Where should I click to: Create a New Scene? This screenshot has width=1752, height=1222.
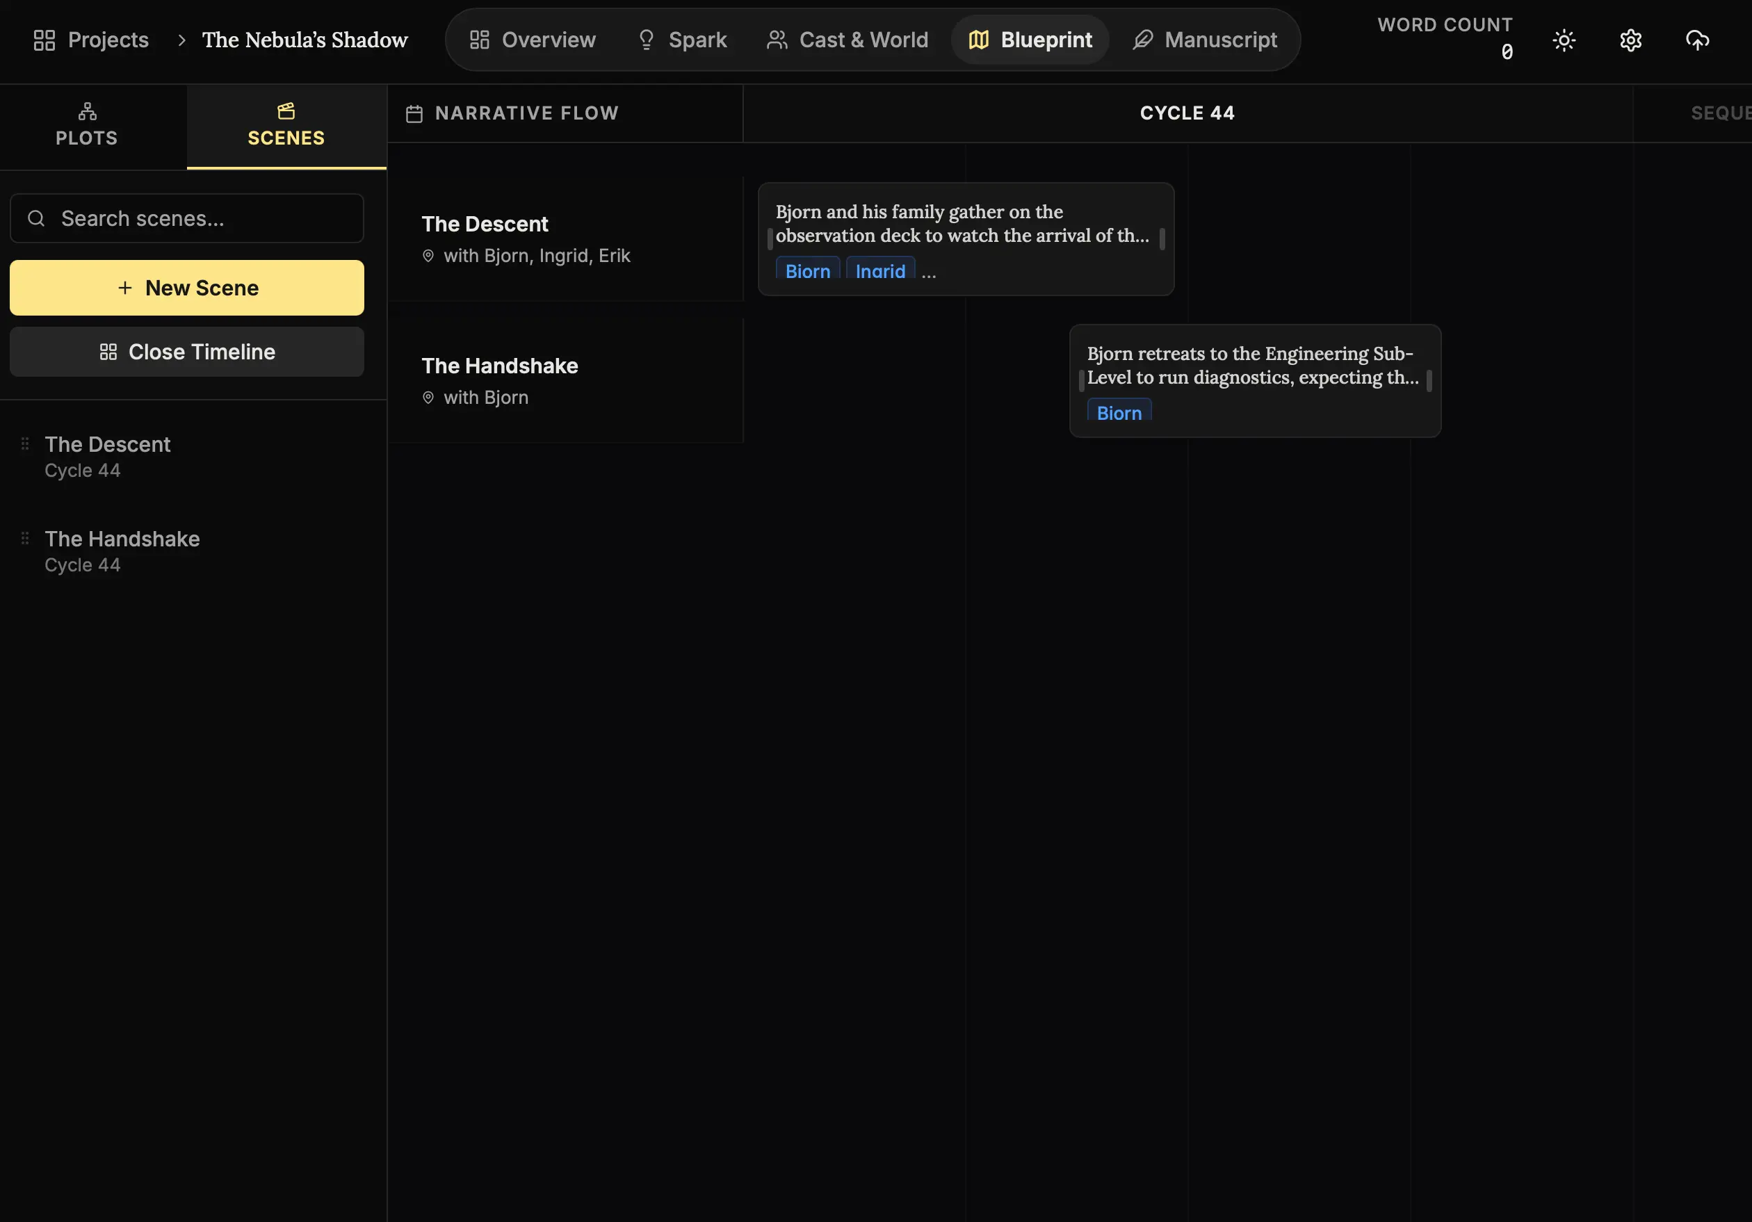[x=187, y=288]
